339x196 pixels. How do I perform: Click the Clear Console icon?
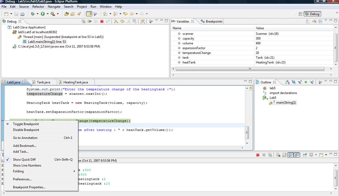278,155
